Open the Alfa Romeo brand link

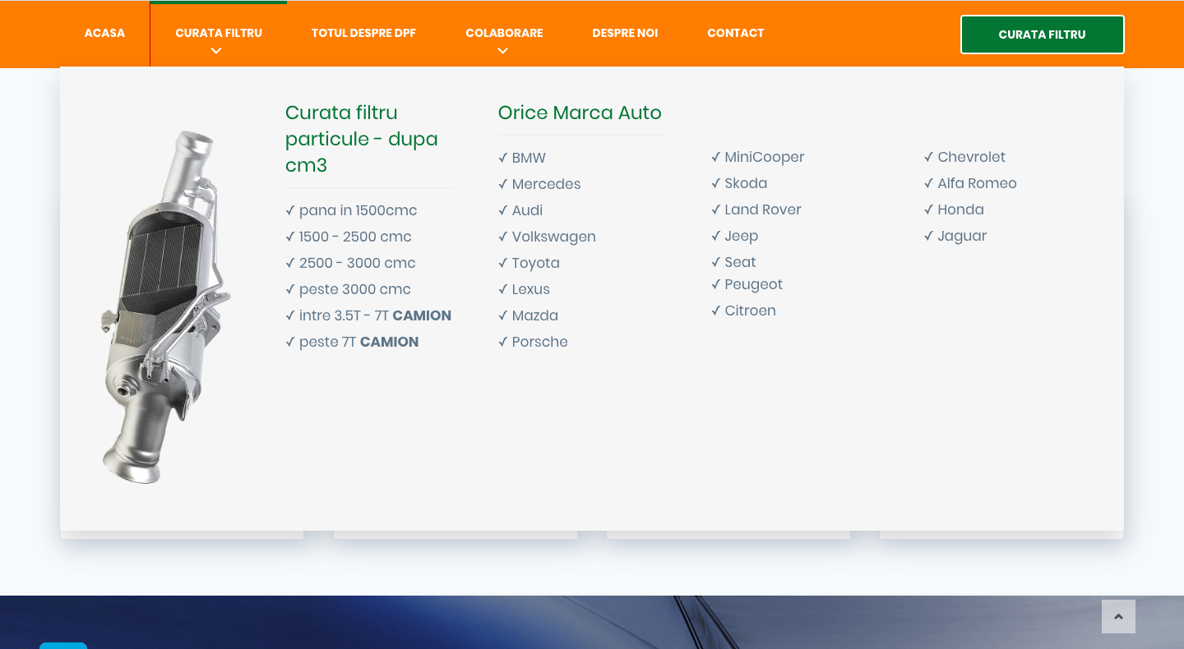point(970,183)
